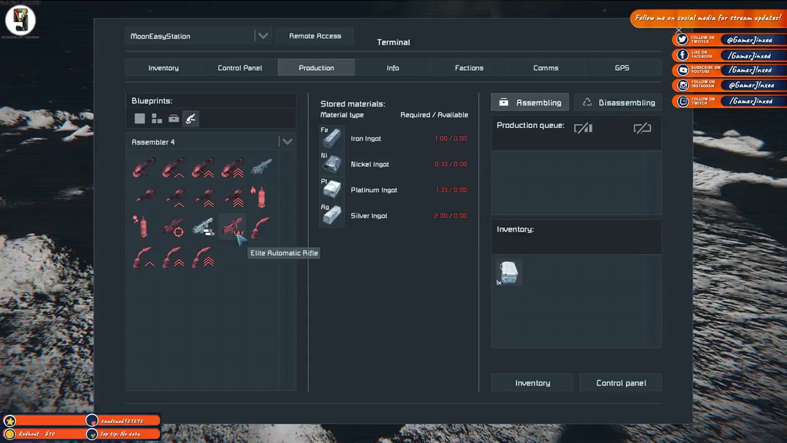The width and height of the screenshot is (787, 443).
Task: Select the Enhanced Welder with one chevron
Action: [144, 256]
